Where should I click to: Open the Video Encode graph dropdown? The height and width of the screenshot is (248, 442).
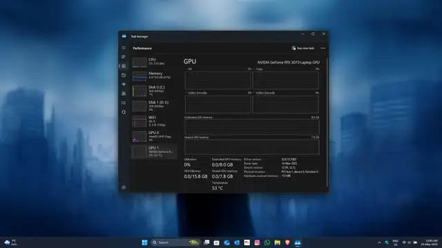(x=196, y=93)
